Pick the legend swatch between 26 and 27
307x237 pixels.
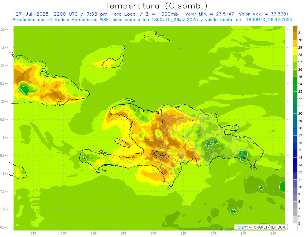(x=295, y=66)
